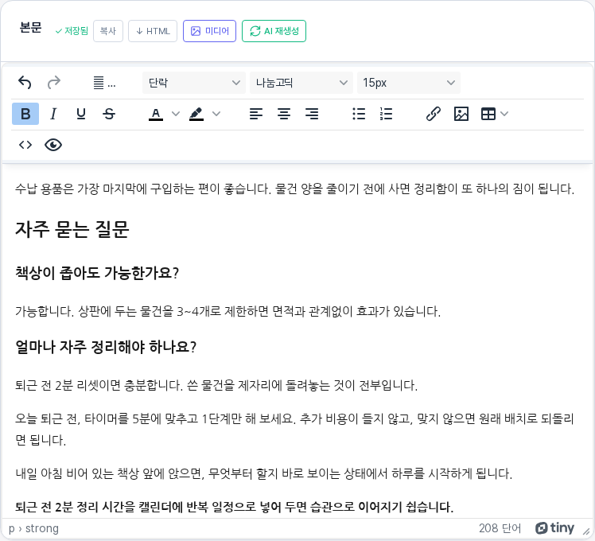595x541 pixels.
Task: Open the table insert menu
Action: (494, 114)
